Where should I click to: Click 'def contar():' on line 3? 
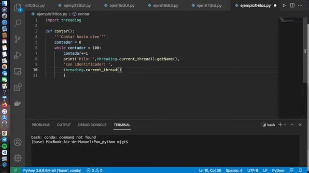(60, 31)
